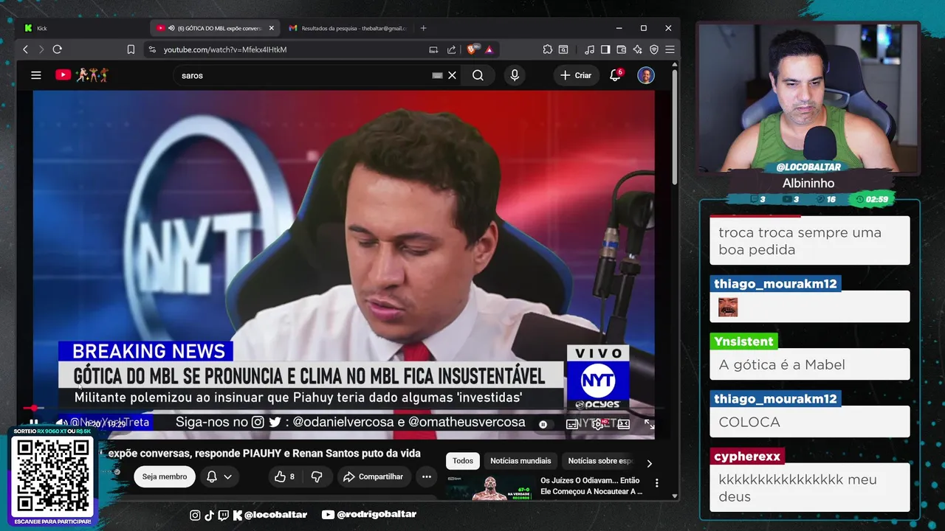Image resolution: width=945 pixels, height=531 pixels.
Task: Open YouTube guide hamburger menu
Action: (35, 75)
